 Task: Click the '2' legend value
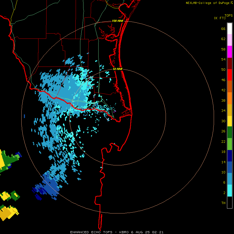pyautogui.click(x=224, y=193)
